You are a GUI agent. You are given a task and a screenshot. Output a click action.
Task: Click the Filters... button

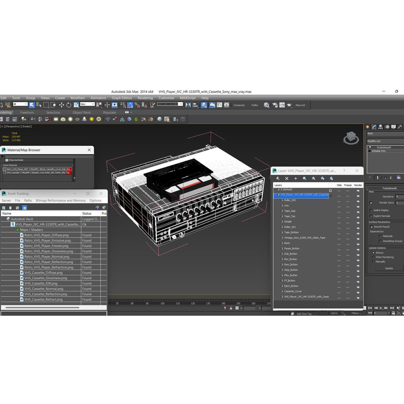(x=356, y=313)
